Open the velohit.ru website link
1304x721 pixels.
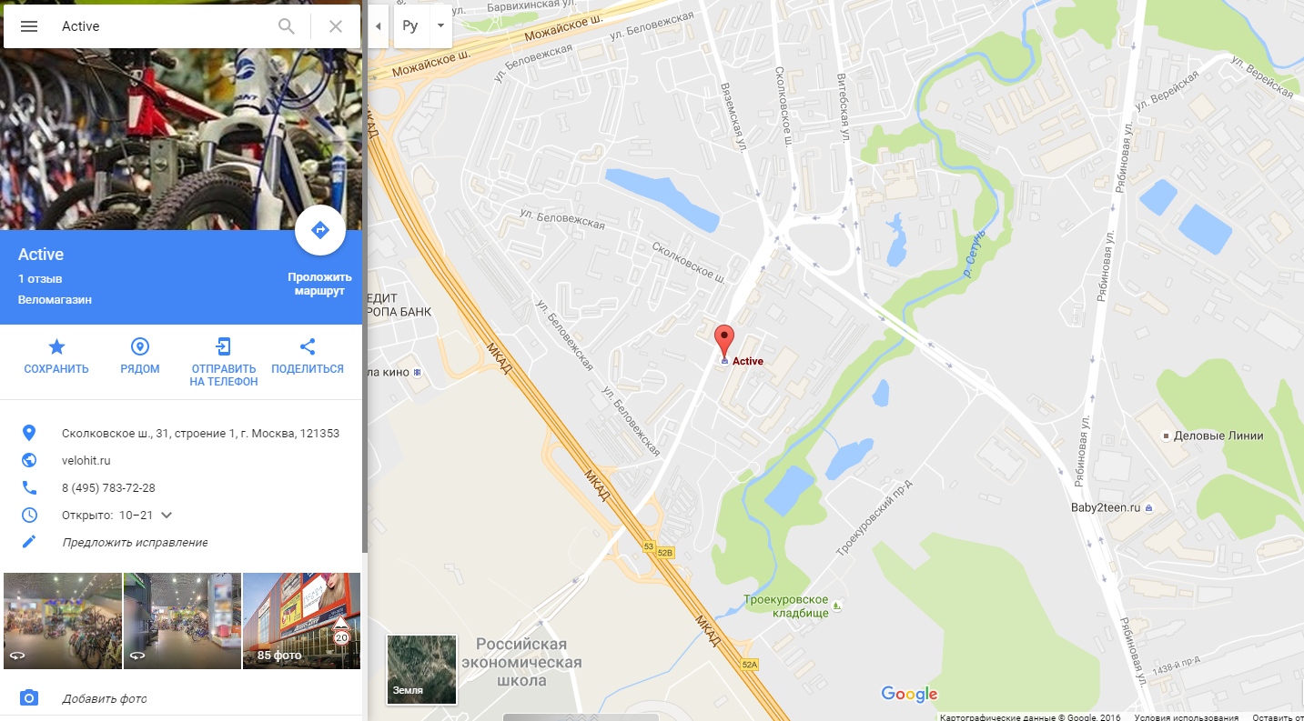tap(86, 460)
